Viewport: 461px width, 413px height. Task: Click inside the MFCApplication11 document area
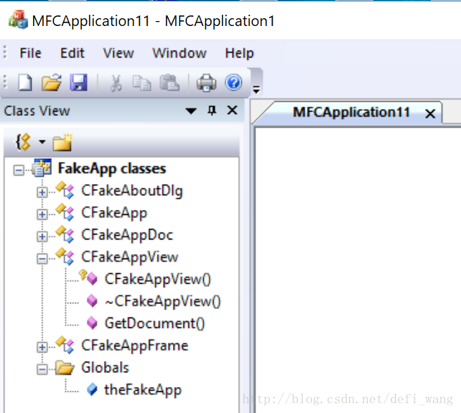[x=358, y=270]
